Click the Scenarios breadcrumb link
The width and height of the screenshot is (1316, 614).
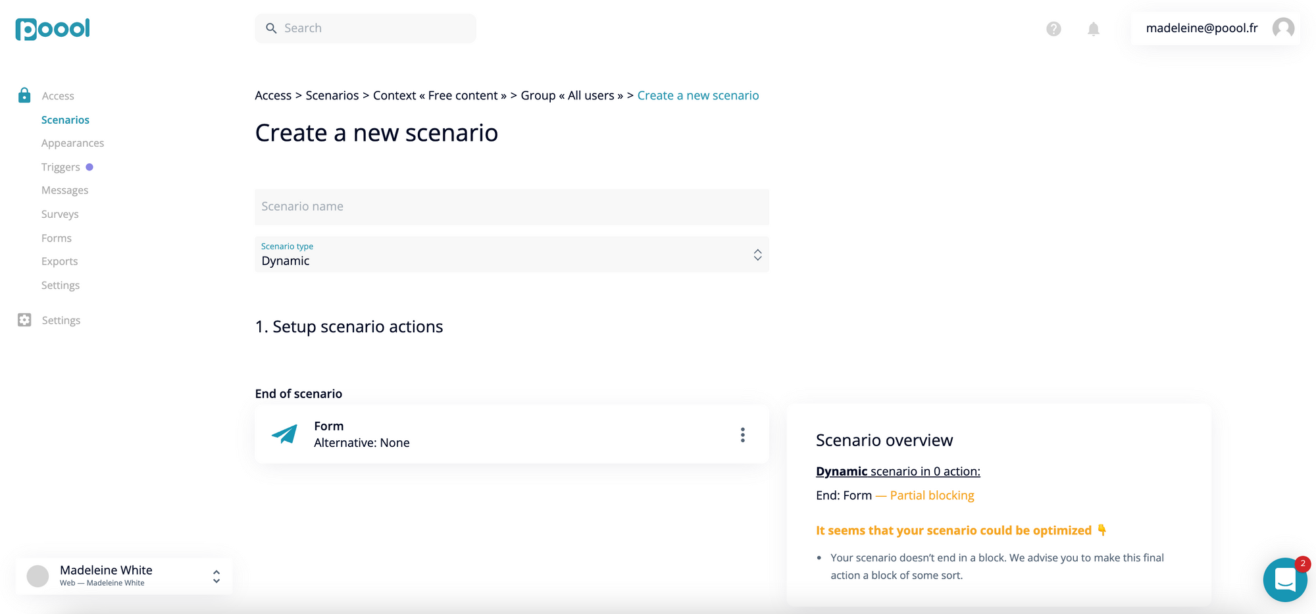(332, 95)
